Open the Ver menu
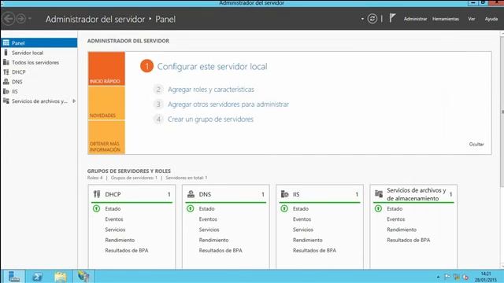504x283 pixels. [x=471, y=19]
